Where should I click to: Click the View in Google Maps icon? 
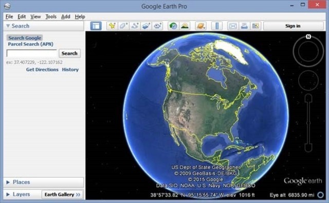(255, 26)
